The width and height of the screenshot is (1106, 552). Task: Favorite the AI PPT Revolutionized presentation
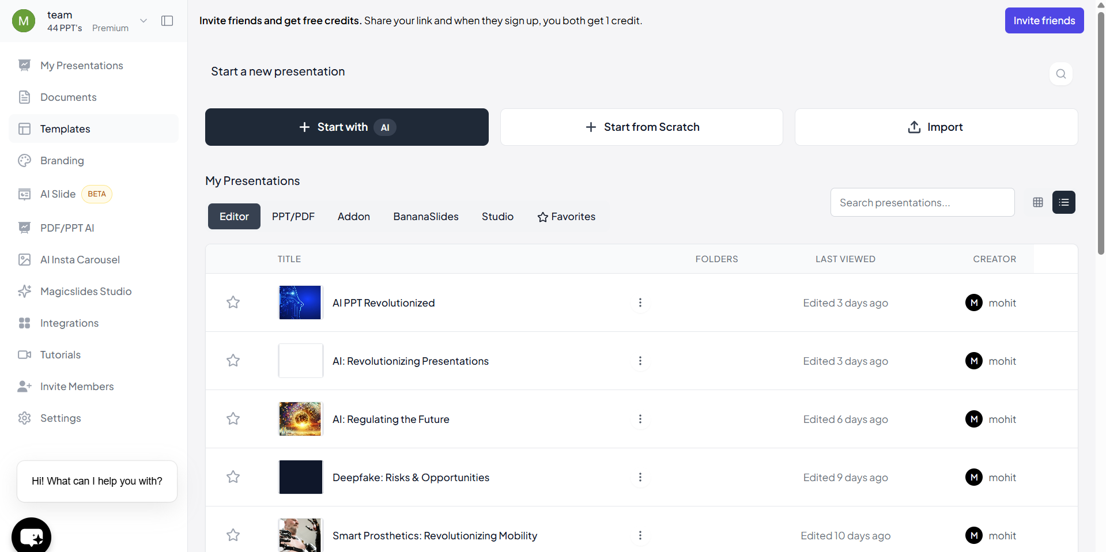233,303
